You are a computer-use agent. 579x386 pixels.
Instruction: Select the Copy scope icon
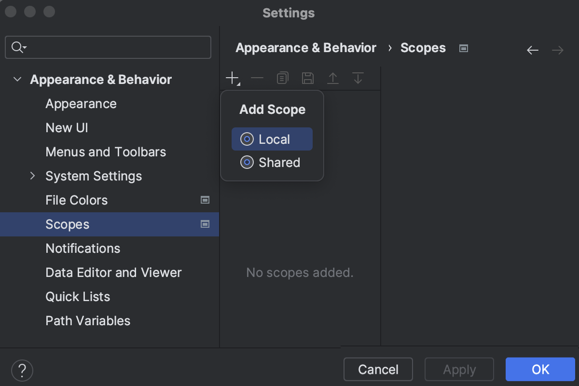[x=283, y=77]
